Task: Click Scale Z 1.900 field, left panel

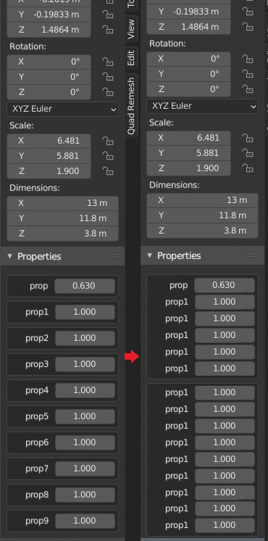Action: 49,171
